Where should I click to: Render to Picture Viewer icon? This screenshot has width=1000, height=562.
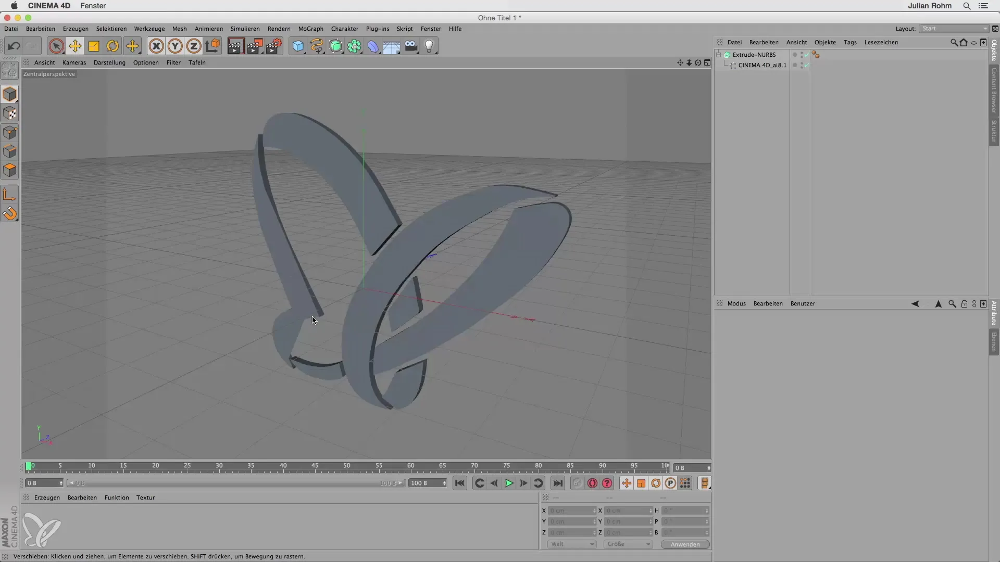[x=255, y=46]
